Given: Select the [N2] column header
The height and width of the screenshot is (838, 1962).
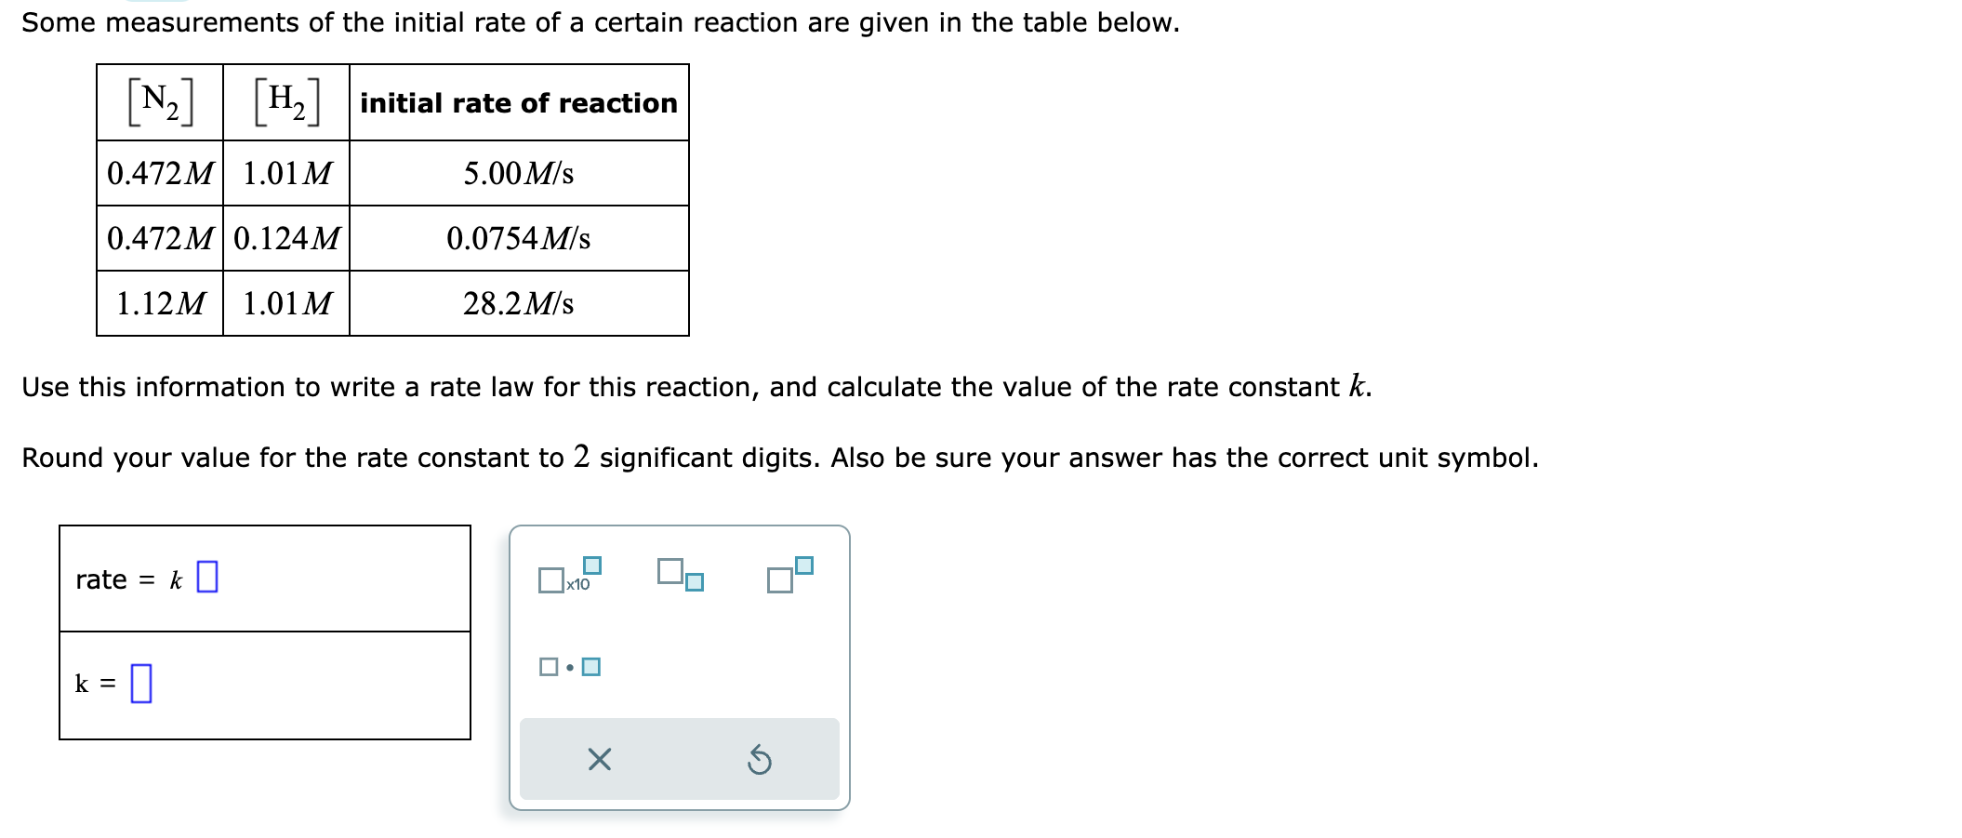Looking at the screenshot, I should point(160,102).
